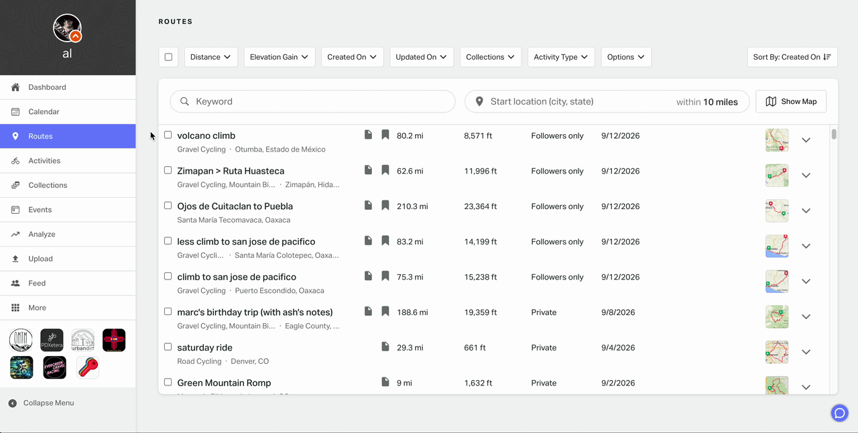
Task: Click the Upload arrow icon in sidebar
Action: [x=15, y=259]
